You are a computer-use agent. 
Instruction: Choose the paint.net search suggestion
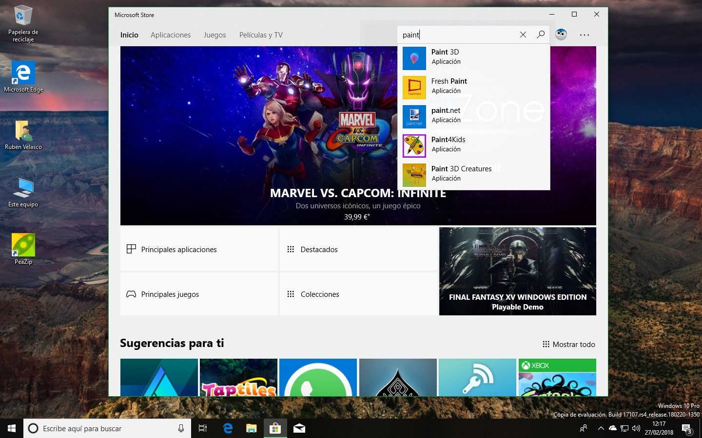point(474,117)
